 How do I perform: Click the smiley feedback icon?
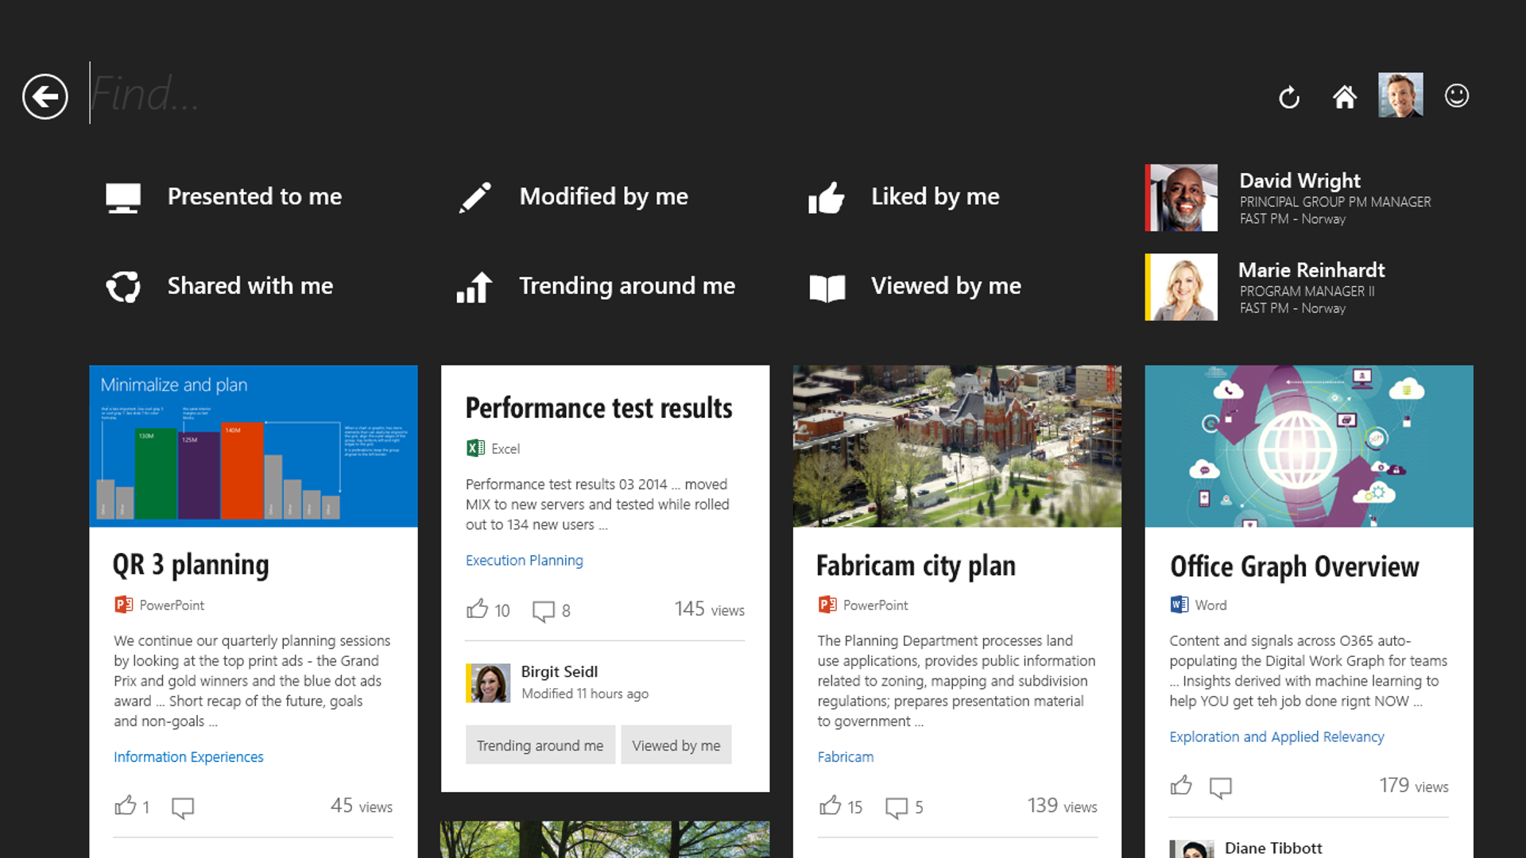coord(1456,96)
